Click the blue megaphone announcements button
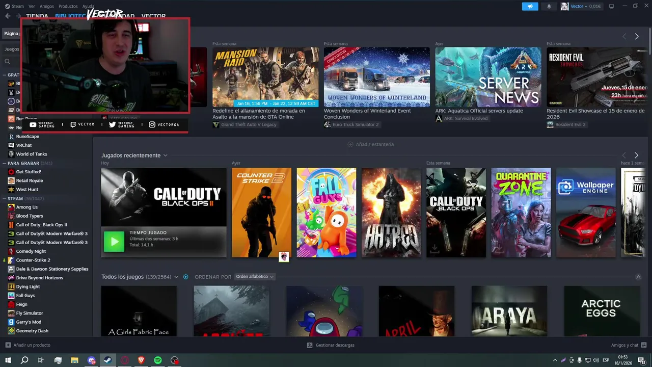Screen dimensions: 652x367 (x=530, y=6)
